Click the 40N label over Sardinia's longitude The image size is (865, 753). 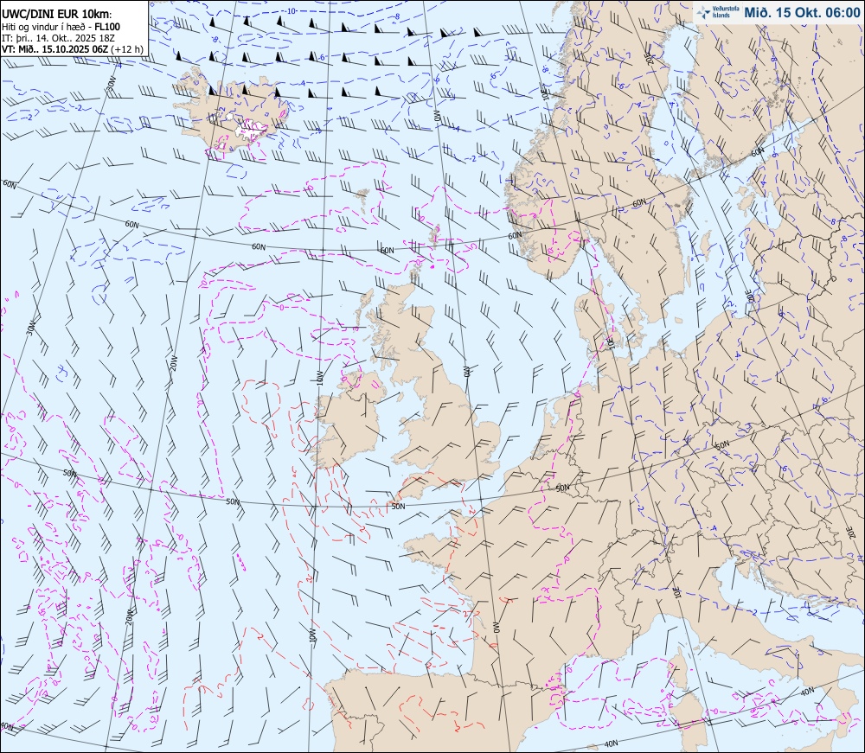612,744
